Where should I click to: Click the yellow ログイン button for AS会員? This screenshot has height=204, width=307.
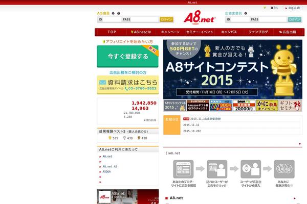[166, 19]
